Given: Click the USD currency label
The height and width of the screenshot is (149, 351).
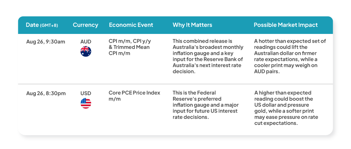Looking at the screenshot, I should (86, 93).
